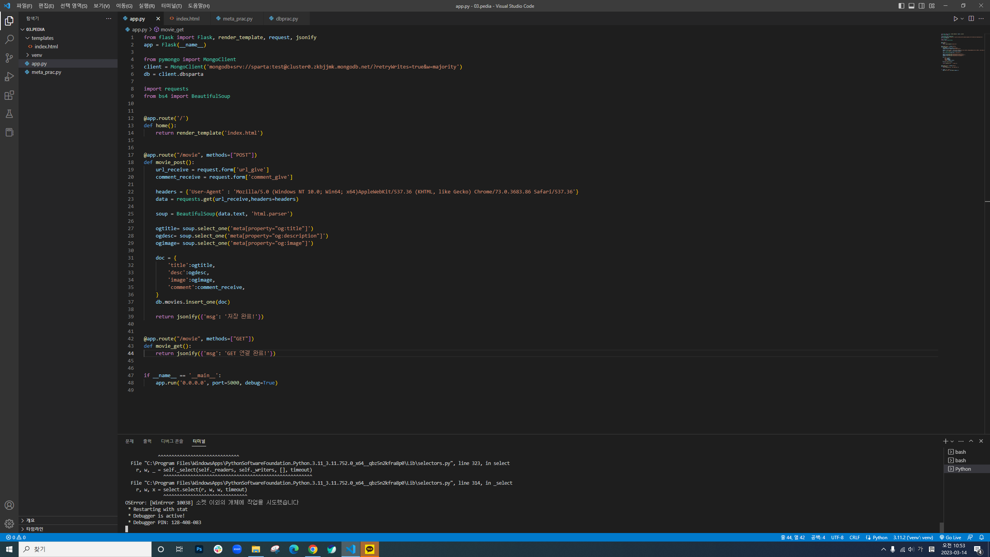Split the editor to the right

[971, 19]
